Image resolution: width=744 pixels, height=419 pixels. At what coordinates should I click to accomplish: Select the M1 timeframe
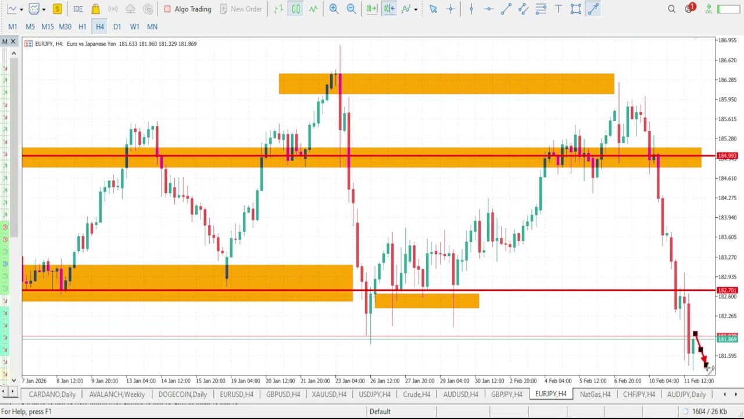click(12, 26)
